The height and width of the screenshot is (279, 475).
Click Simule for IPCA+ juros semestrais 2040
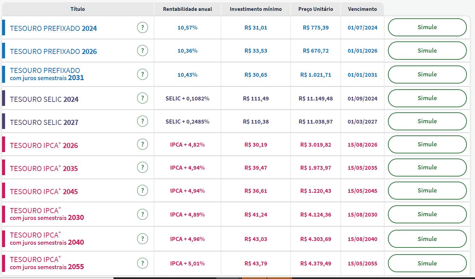[x=427, y=239]
